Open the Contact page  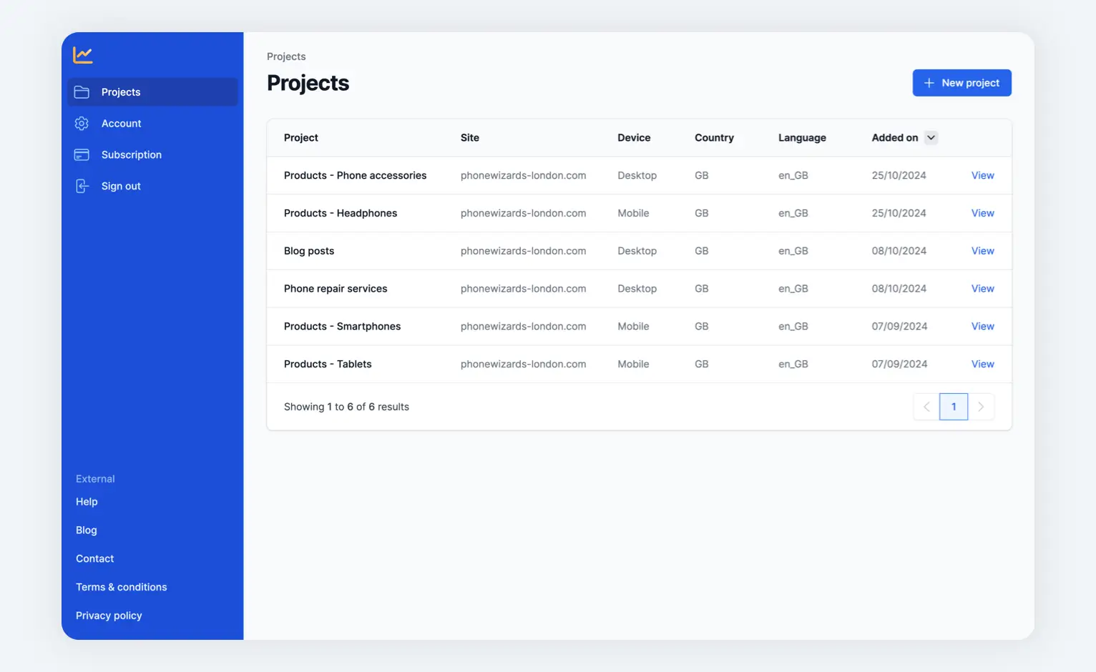pyautogui.click(x=94, y=558)
